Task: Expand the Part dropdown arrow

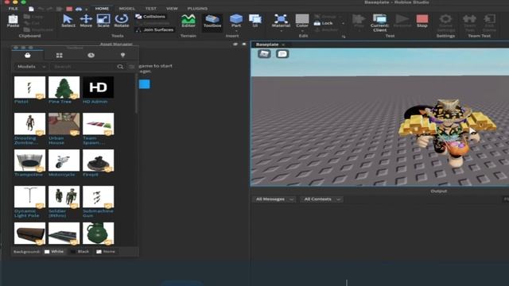Action: click(236, 31)
